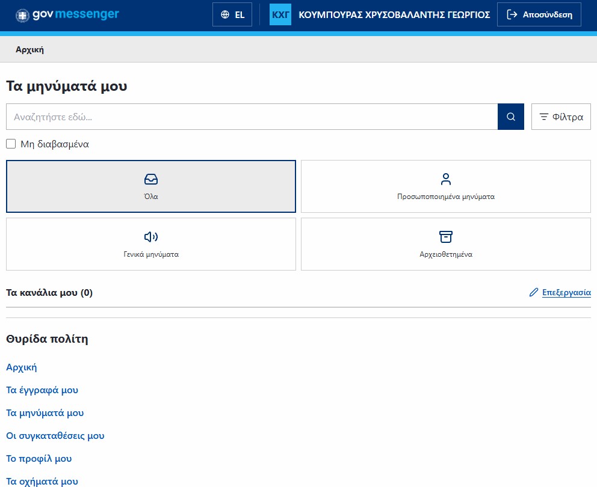Screen dimensions: 597x487
Task: Enable the Μη διαβασμένα checkbox
Action: [x=11, y=144]
